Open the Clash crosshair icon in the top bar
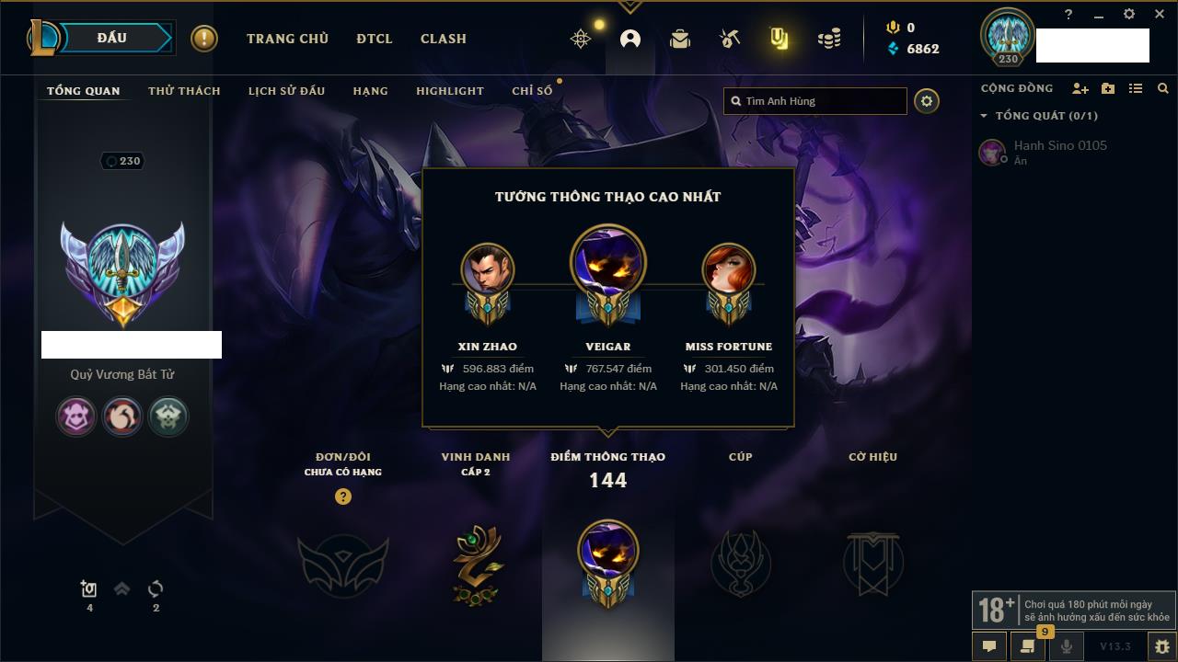 [x=581, y=39]
